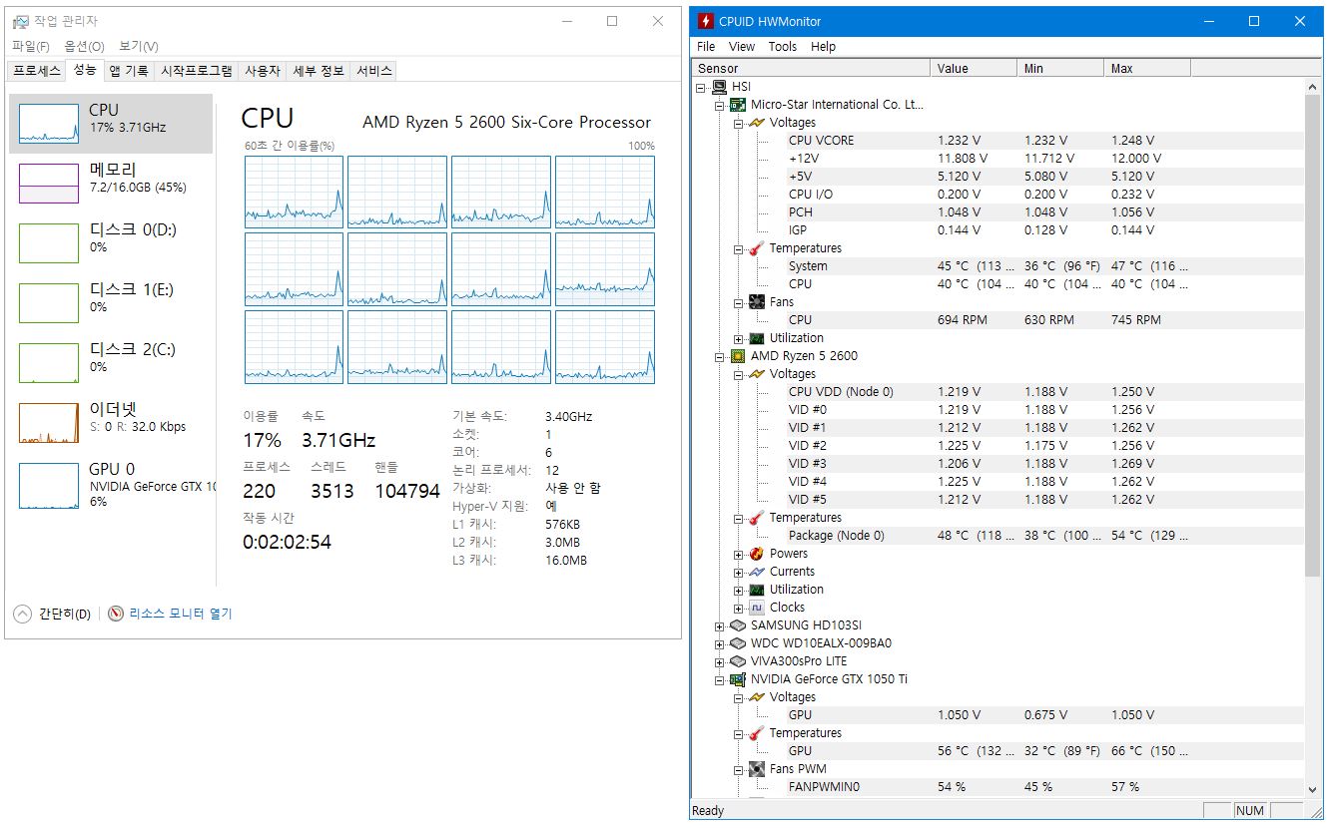This screenshot has height=828, width=1330.
Task: Click the Max column header
Action: [1148, 69]
